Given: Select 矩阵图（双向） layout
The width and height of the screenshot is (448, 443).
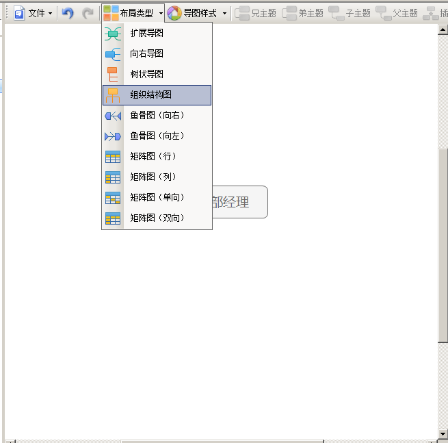Looking at the screenshot, I should 157,218.
